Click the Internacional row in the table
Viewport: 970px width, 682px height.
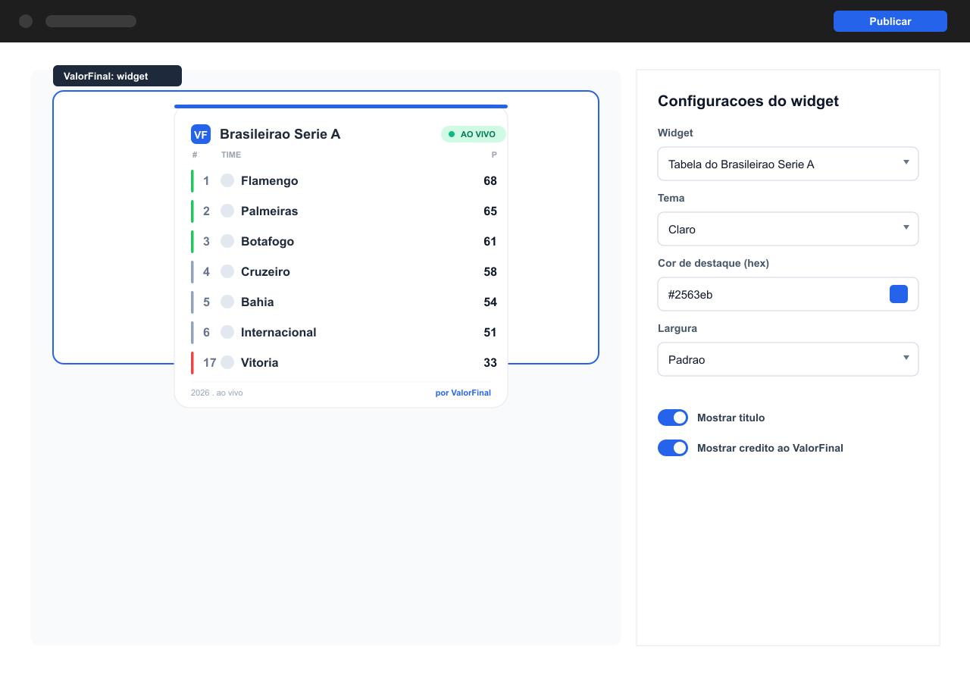tap(345, 332)
